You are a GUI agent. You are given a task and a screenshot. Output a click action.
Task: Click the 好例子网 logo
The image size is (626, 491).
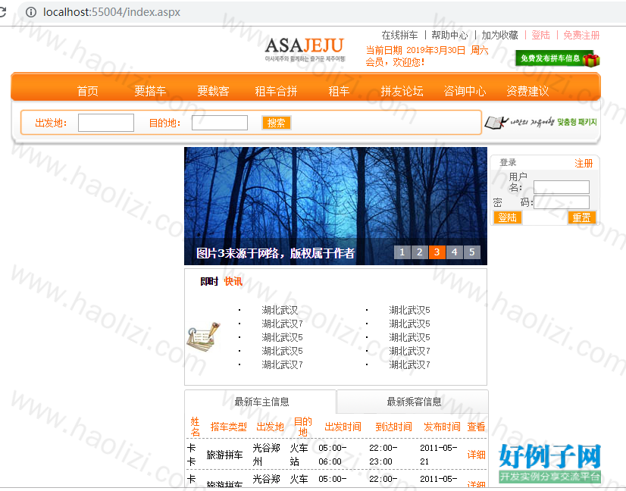[x=549, y=463]
